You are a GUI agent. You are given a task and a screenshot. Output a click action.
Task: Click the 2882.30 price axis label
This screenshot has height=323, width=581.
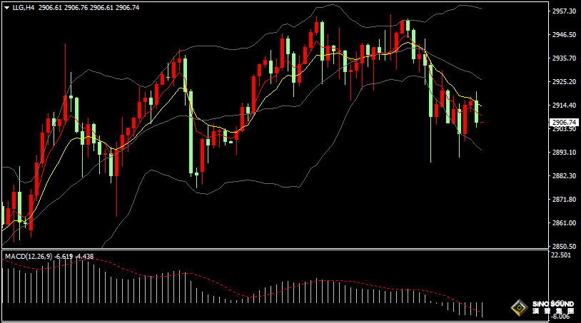[564, 176]
